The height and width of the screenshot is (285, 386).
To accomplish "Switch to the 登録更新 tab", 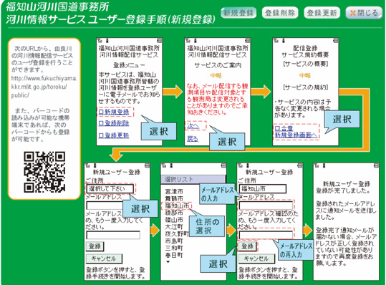I will click(x=322, y=13).
